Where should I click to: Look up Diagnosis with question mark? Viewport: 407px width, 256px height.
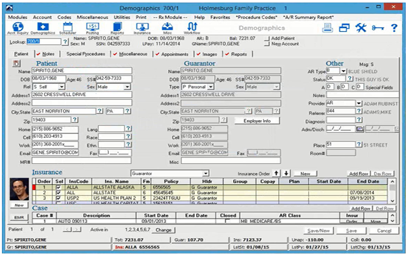tap(359, 119)
